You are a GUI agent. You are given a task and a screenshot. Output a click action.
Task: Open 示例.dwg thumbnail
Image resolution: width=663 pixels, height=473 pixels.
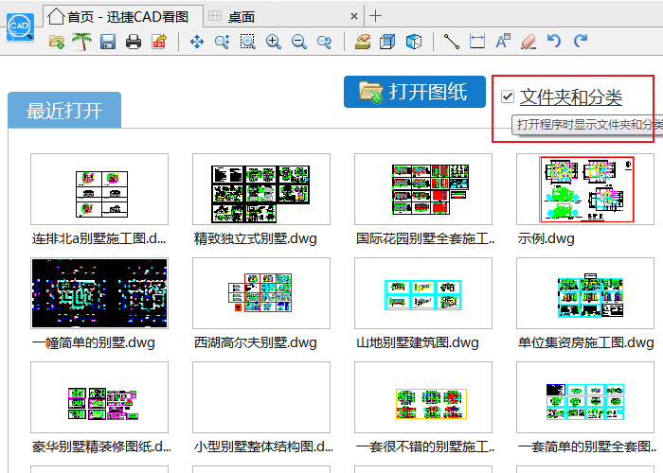(585, 189)
